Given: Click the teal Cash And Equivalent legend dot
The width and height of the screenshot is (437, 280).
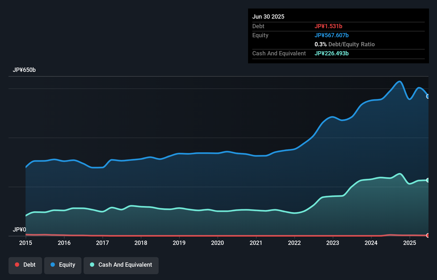Looking at the screenshot, I should (92, 265).
